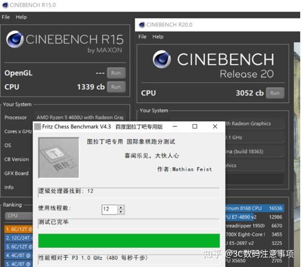Open the Ranking CPU dropdown
The width and height of the screenshot is (302, 267).
pos(19,216)
